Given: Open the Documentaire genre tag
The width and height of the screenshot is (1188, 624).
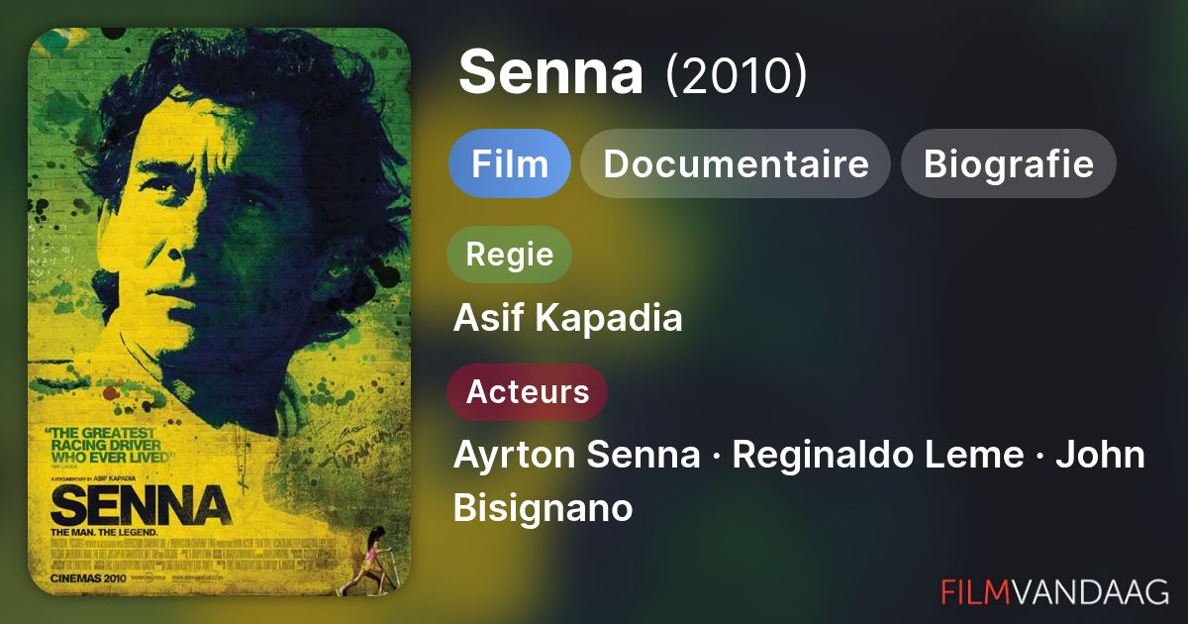Looking at the screenshot, I should (736, 163).
